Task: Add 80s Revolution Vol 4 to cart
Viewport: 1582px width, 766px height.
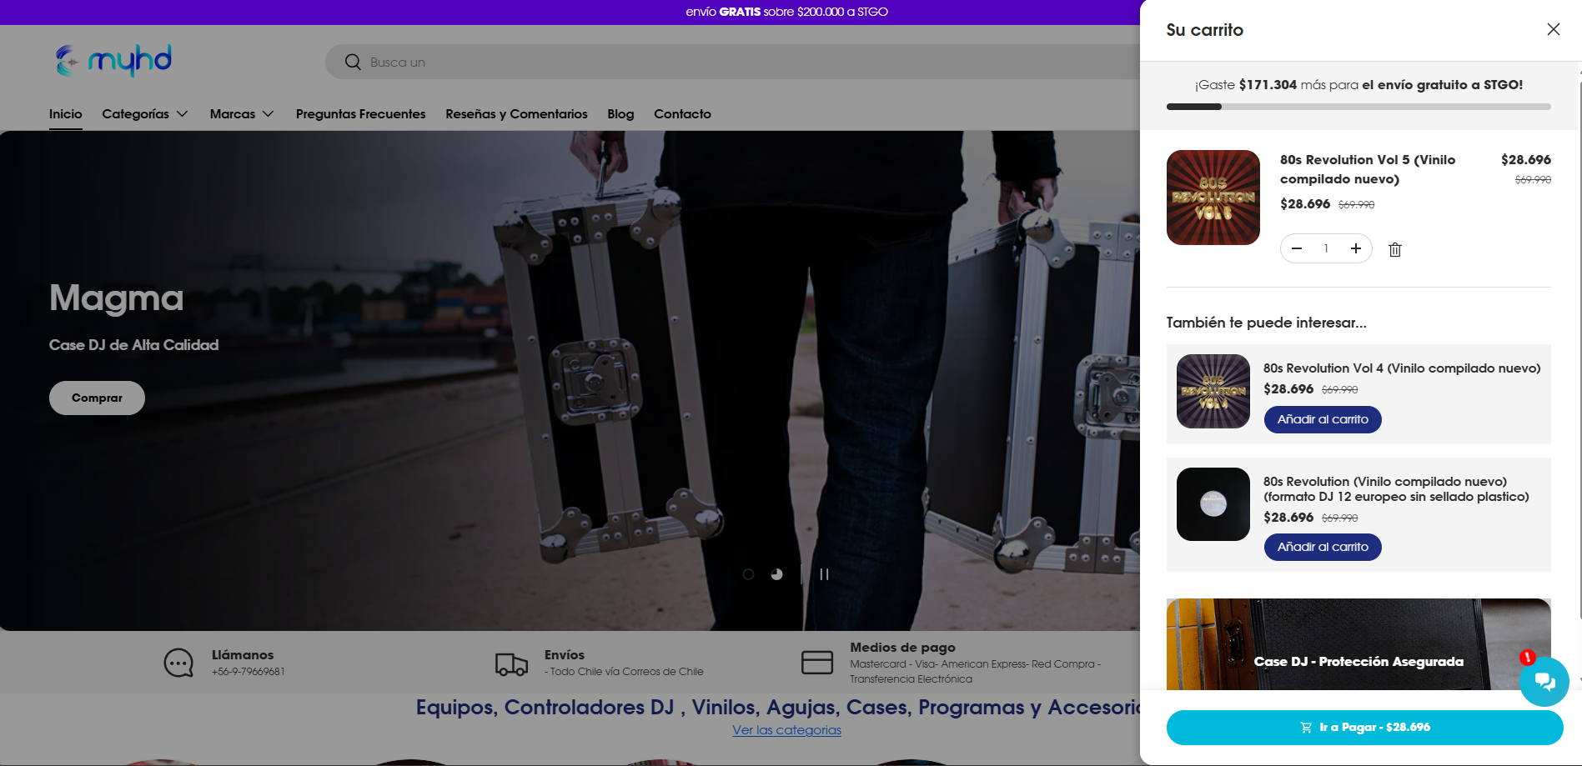Action: [1323, 419]
